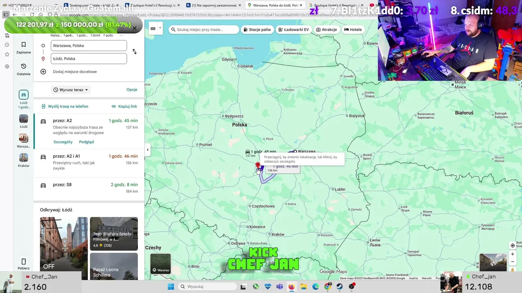522x293 pixels.
Task: Select the route via S8
Action: click(89, 188)
